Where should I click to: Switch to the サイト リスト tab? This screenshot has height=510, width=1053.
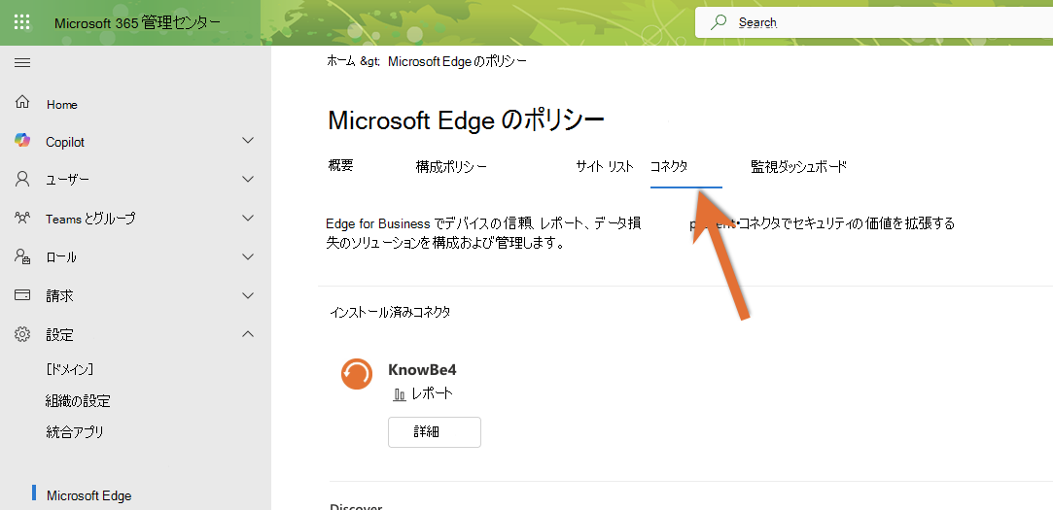(x=605, y=167)
